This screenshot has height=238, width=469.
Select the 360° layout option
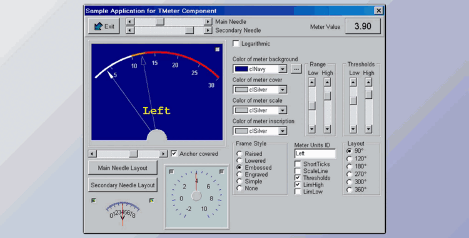click(349, 190)
